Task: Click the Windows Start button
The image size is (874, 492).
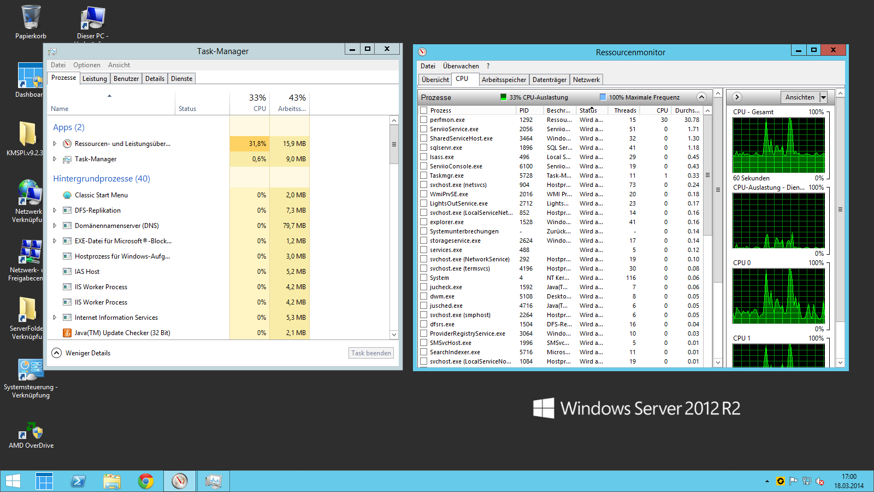Action: click(x=13, y=481)
